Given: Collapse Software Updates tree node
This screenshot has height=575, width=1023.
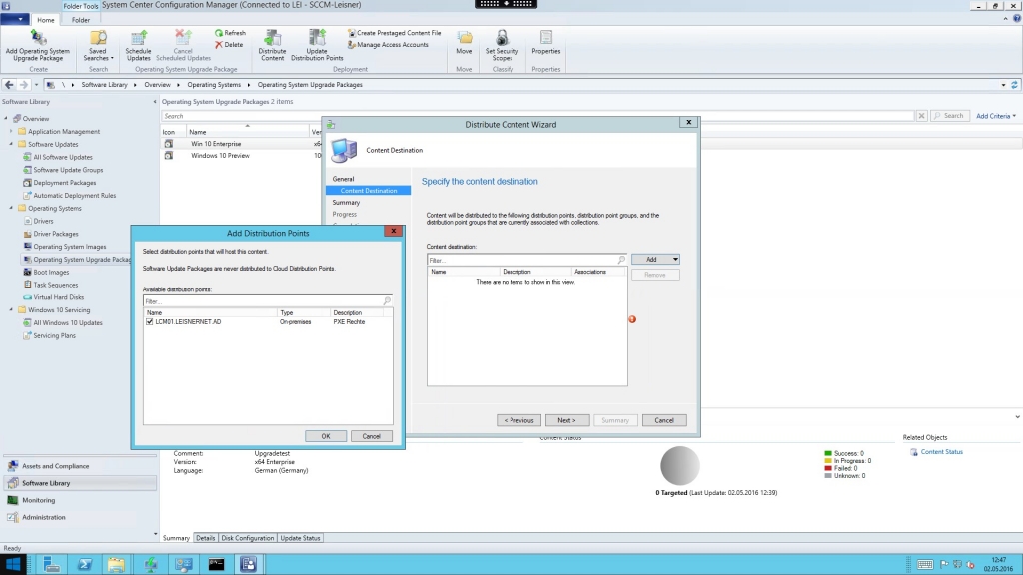Looking at the screenshot, I should (x=11, y=144).
